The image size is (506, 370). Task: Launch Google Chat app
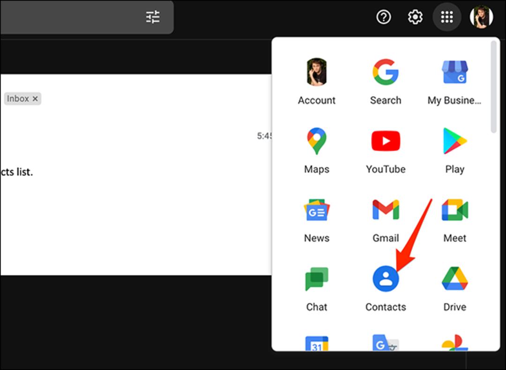pyautogui.click(x=317, y=289)
